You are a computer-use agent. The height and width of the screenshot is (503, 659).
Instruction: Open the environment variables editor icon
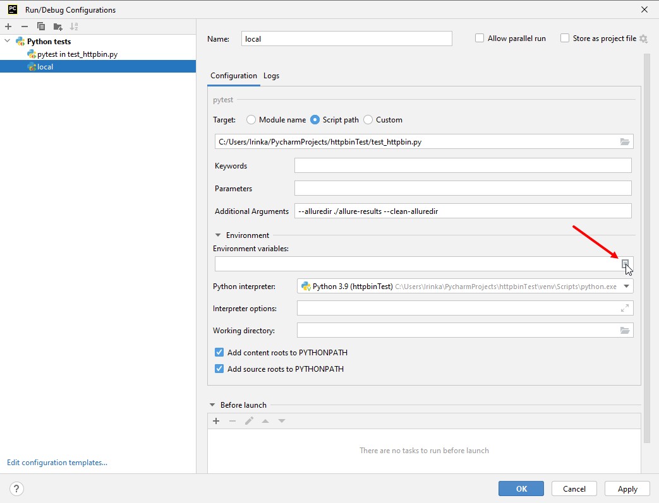(625, 264)
